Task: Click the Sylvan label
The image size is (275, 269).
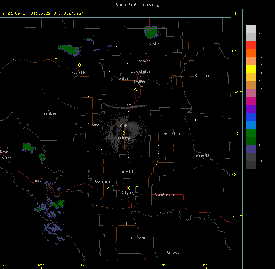Action: pyautogui.click(x=124, y=78)
